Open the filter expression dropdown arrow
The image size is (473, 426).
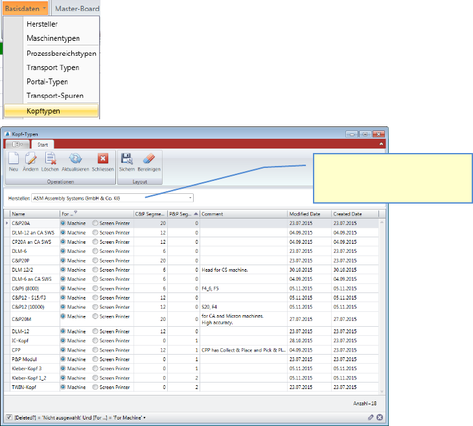coord(144,418)
